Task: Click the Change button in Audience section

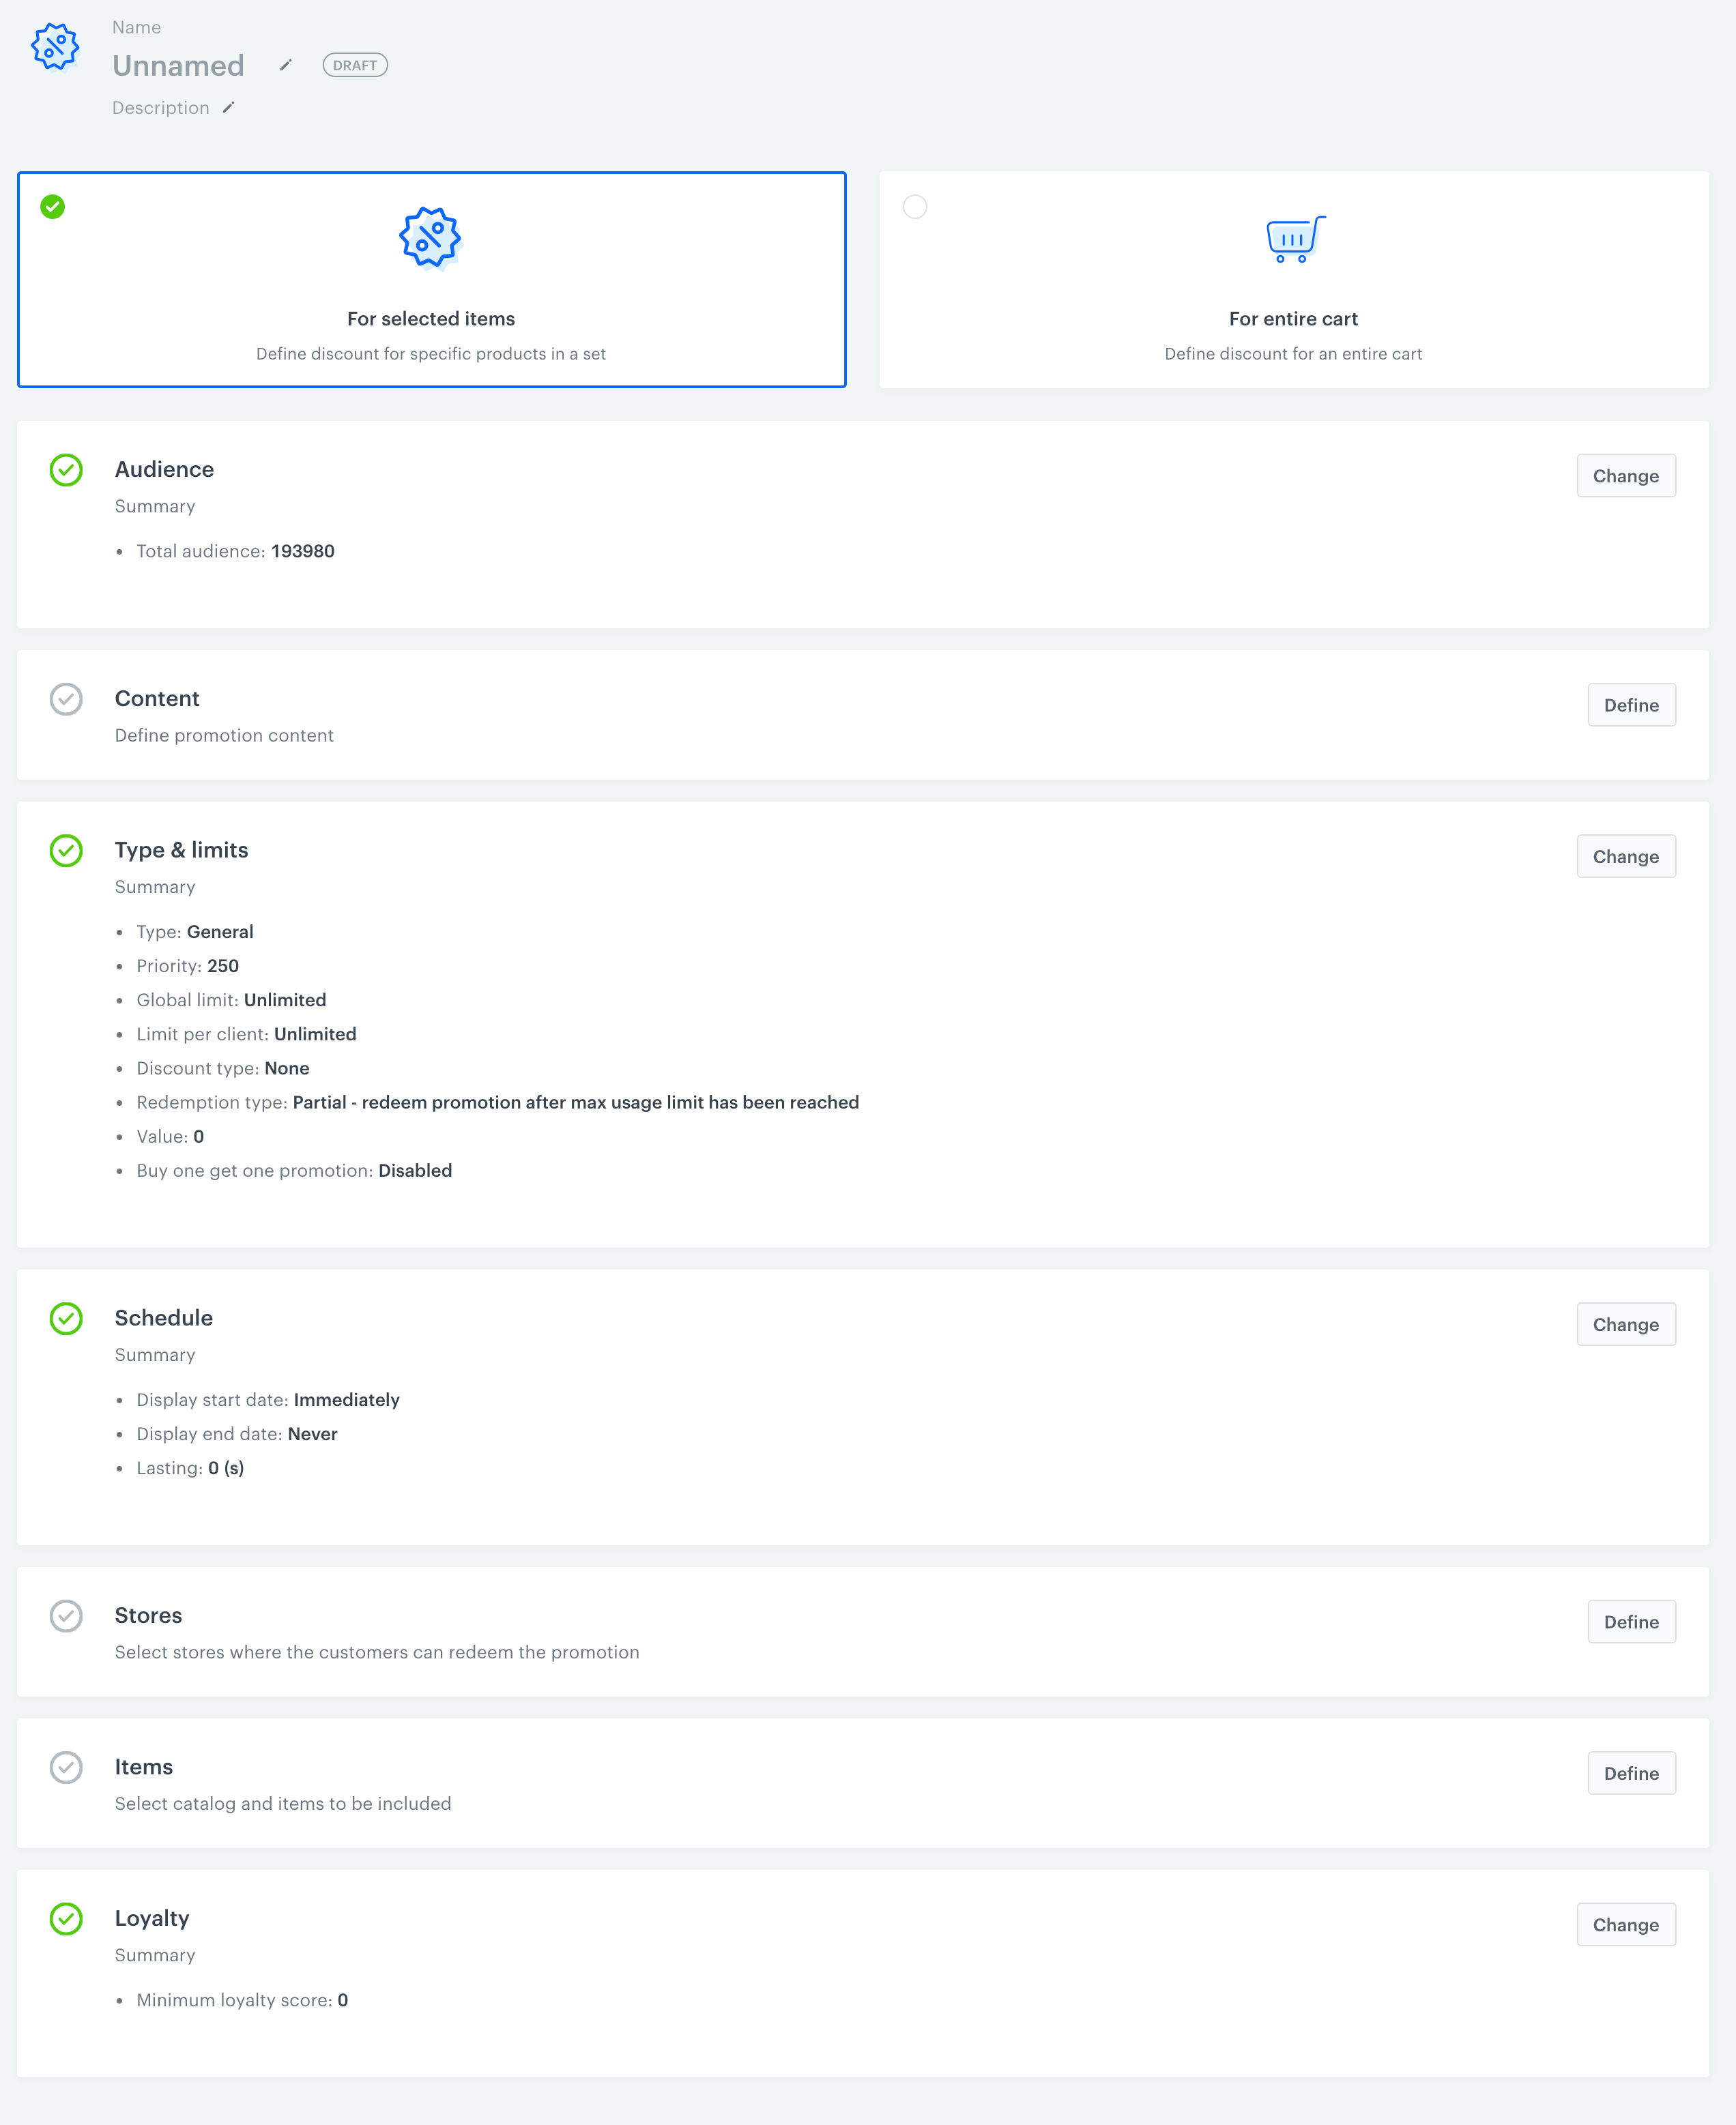Action: coord(1625,475)
